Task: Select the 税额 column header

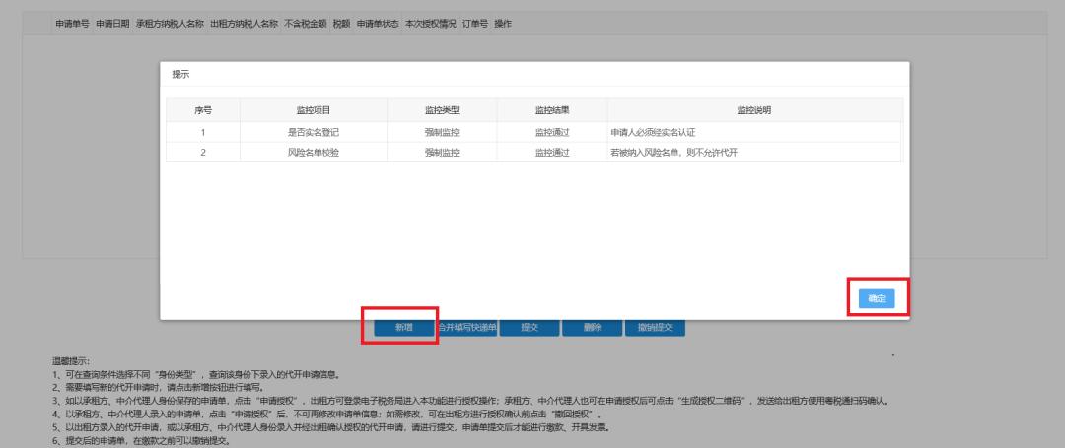Action: click(x=341, y=24)
